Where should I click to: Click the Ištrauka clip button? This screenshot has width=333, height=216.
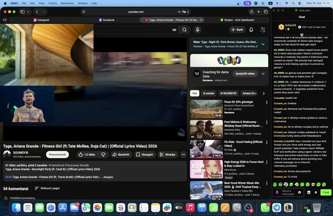(x=168, y=154)
